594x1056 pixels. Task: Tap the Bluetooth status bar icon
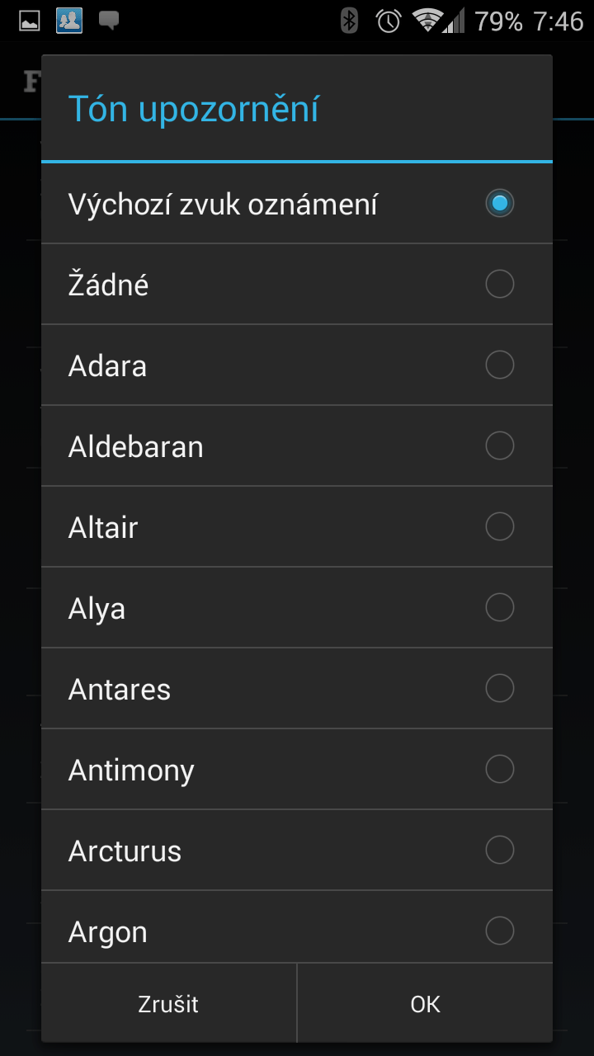[x=350, y=21]
